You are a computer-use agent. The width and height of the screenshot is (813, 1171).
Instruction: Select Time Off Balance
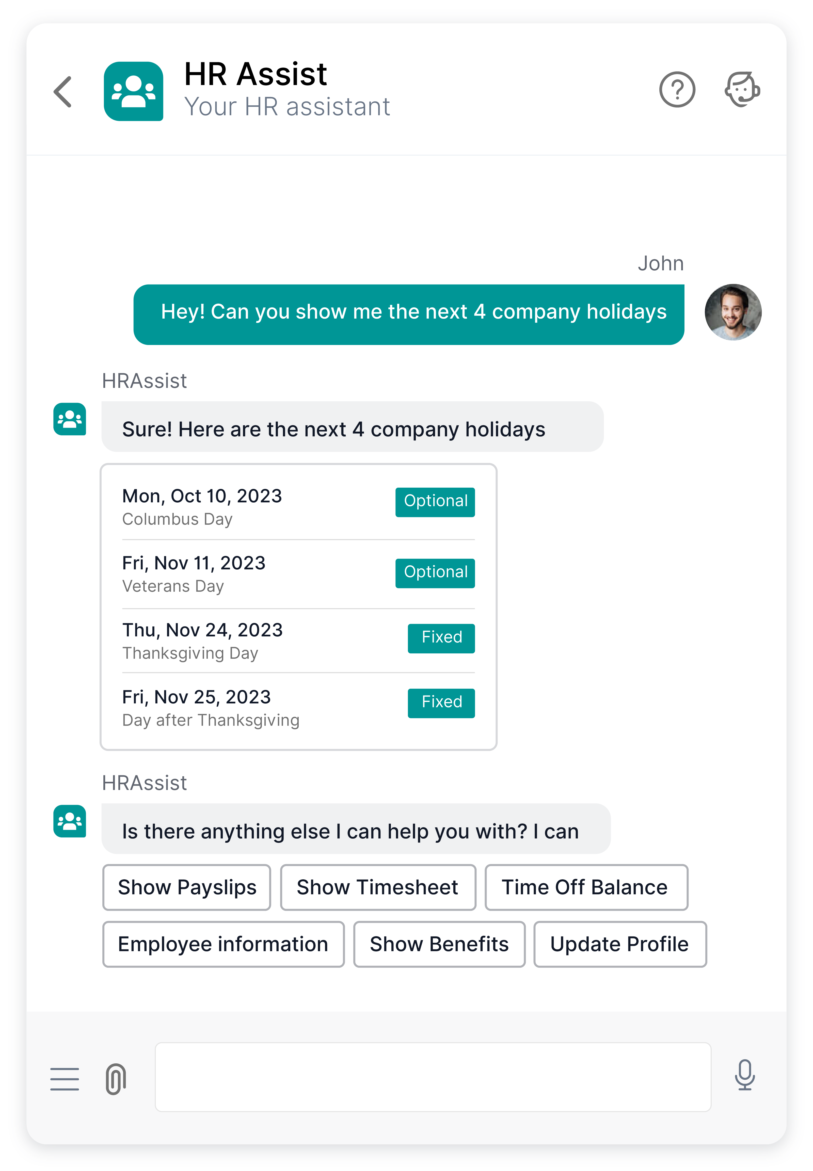point(586,887)
